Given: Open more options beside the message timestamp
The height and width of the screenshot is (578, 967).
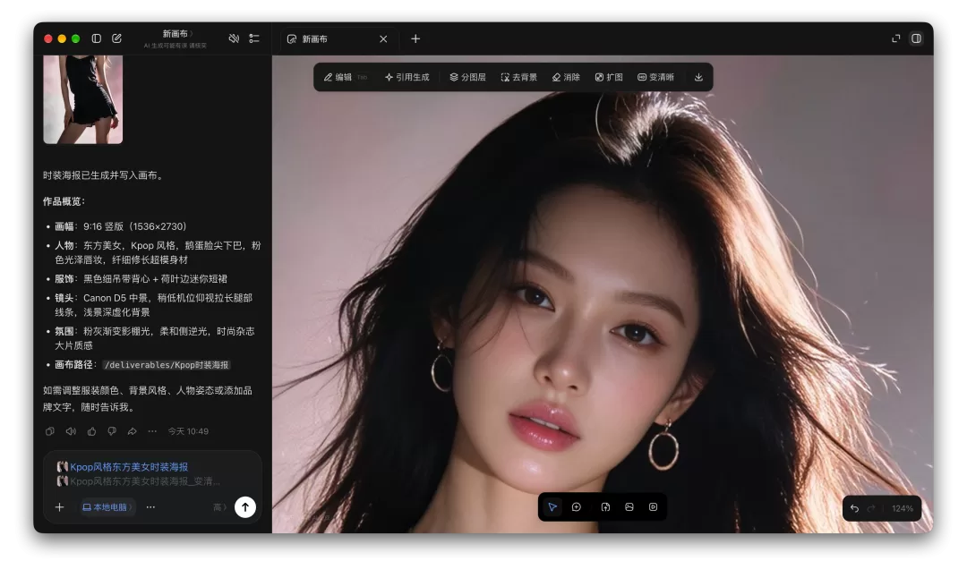Looking at the screenshot, I should pos(152,431).
